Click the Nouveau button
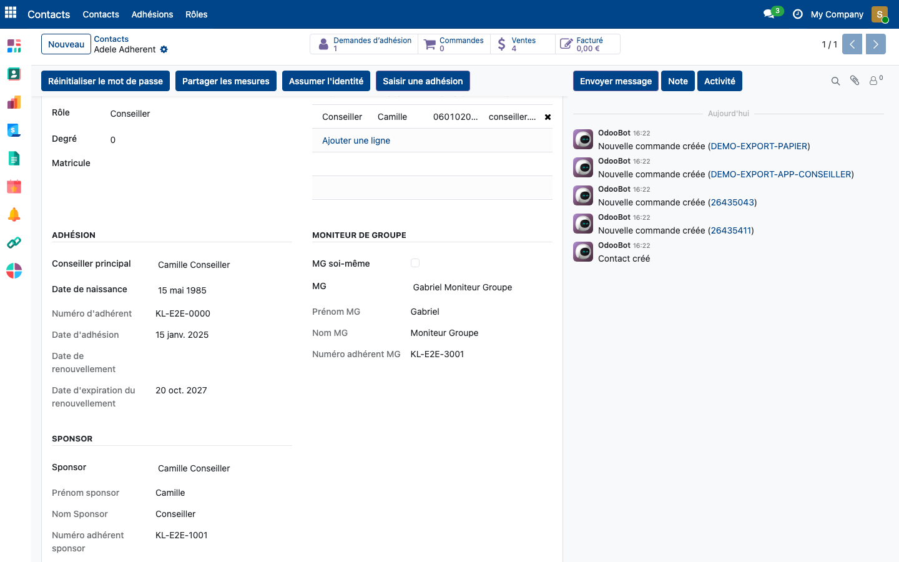 point(66,44)
